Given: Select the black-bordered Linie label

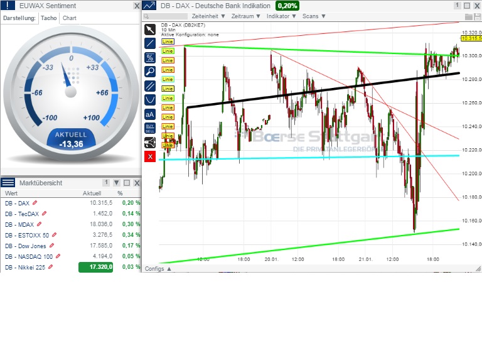Looking at the screenshot, I should tap(168, 89).
